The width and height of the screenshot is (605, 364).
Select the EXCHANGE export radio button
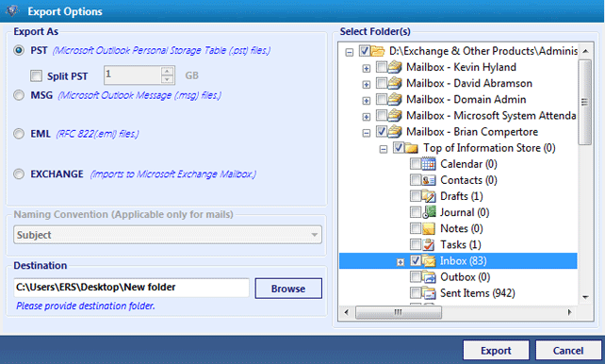[x=19, y=174]
